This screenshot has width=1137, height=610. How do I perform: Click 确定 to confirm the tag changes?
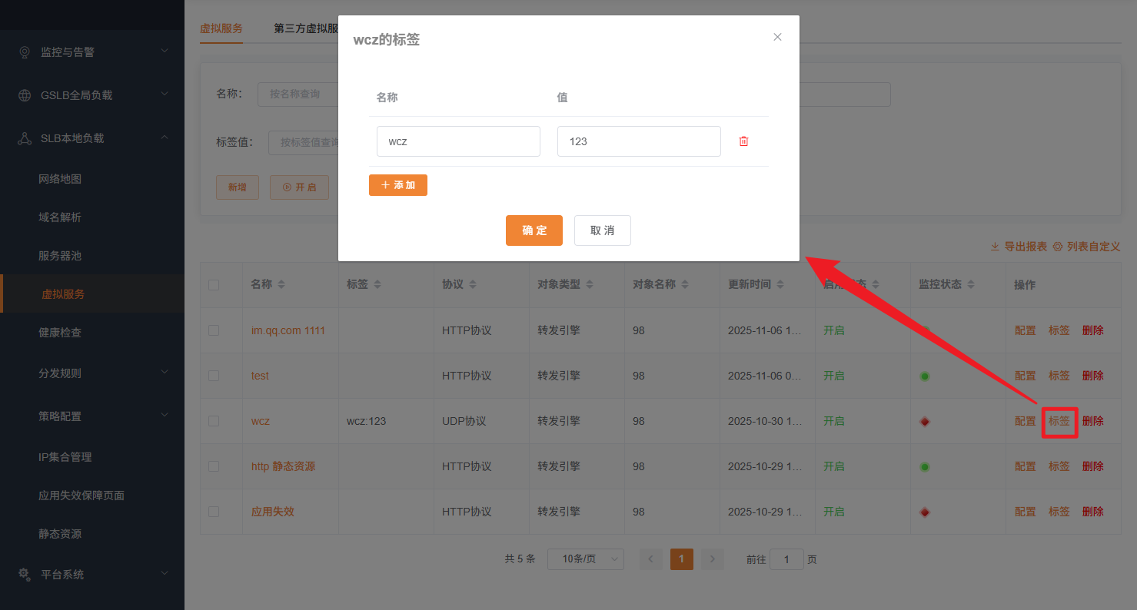click(534, 230)
